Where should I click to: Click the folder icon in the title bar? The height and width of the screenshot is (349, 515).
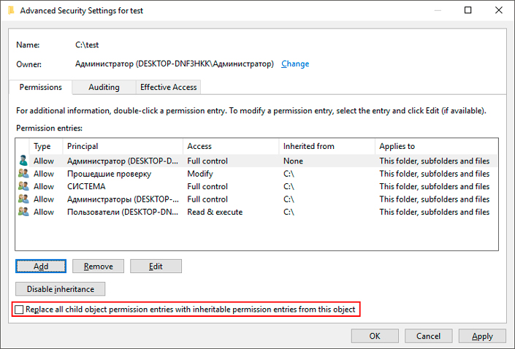click(11, 10)
